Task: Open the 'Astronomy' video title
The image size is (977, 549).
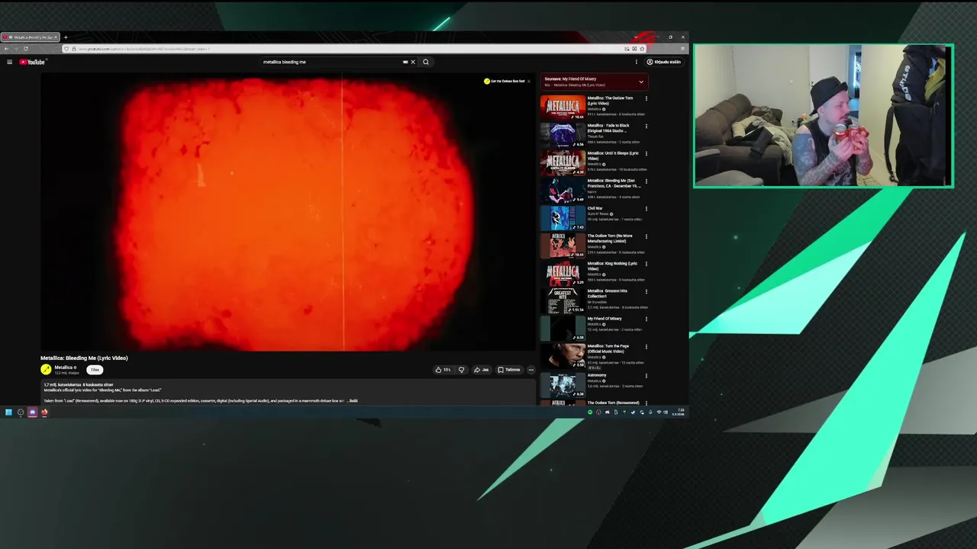Action: coord(597,374)
